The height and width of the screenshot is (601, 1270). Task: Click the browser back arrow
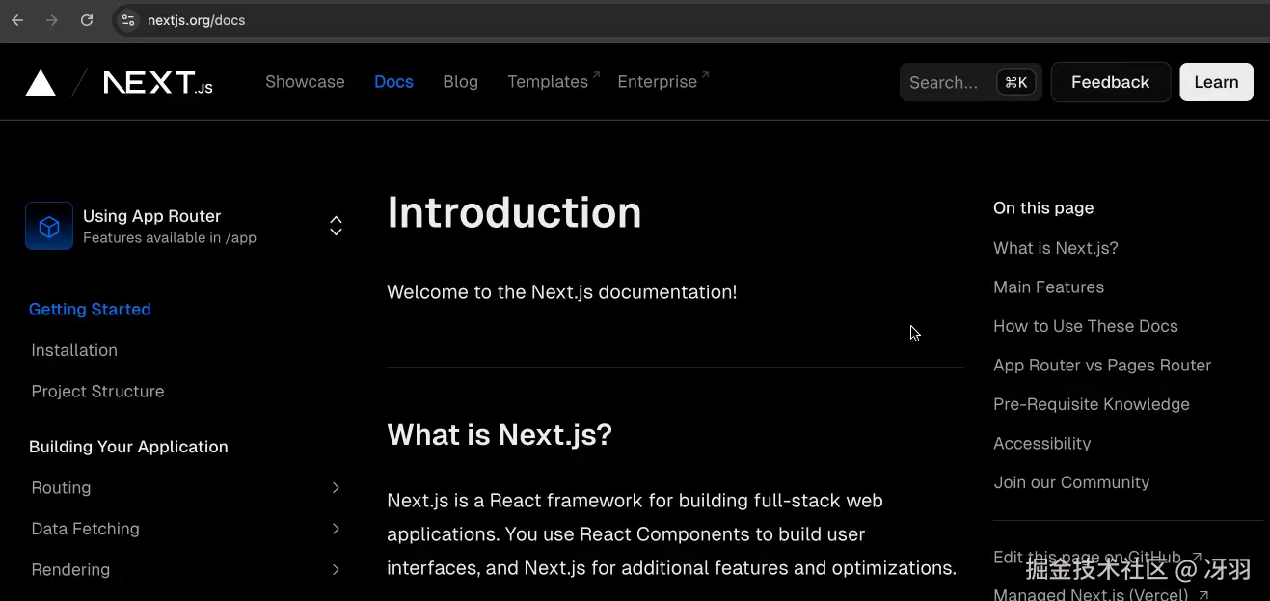[x=17, y=20]
